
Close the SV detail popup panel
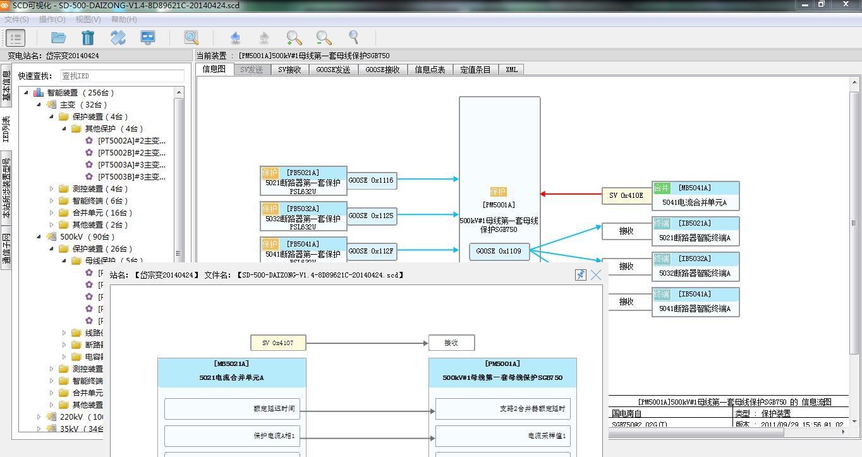(596, 275)
